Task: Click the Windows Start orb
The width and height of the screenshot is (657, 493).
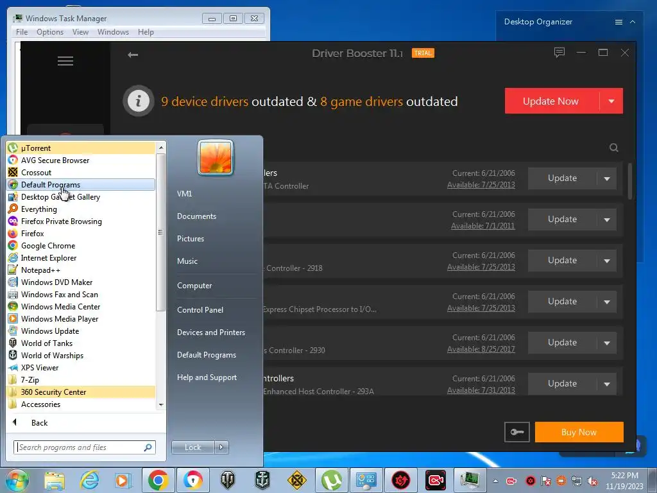Action: pyautogui.click(x=17, y=480)
